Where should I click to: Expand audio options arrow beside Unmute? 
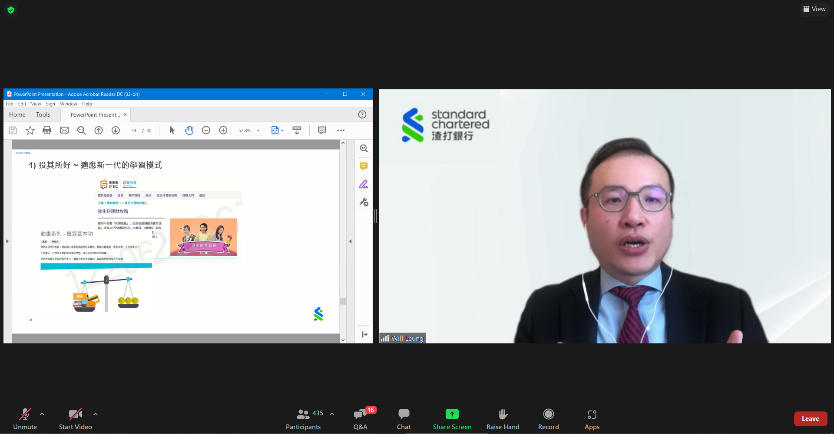pyautogui.click(x=42, y=414)
